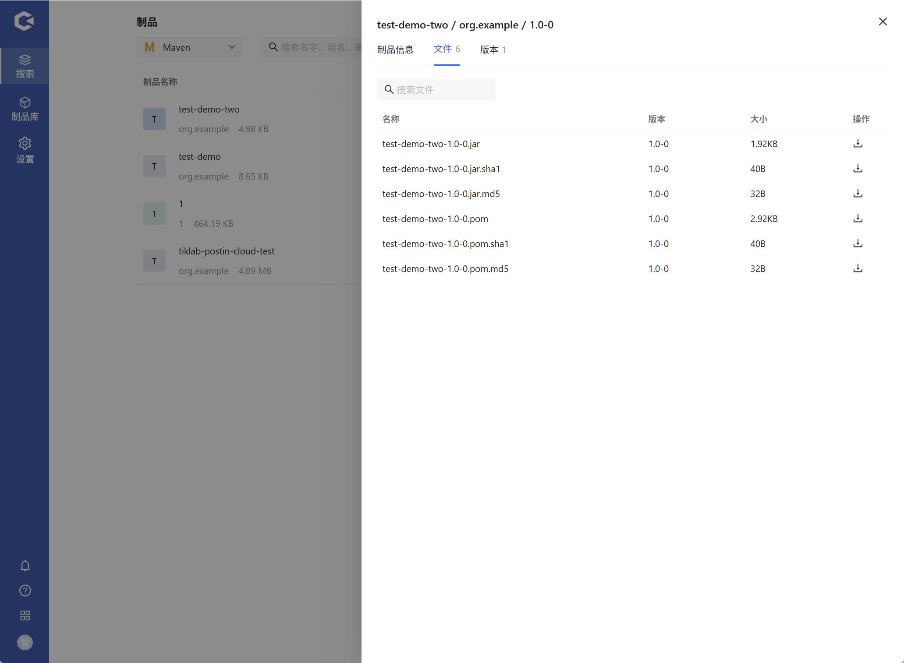Go to 制品库 repository in sidebar

tap(25, 109)
